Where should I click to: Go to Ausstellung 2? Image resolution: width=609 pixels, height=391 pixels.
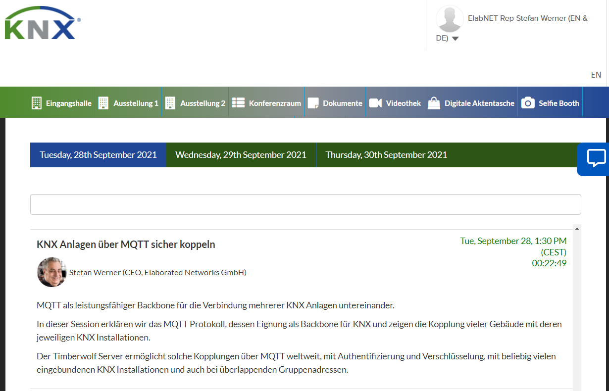point(203,103)
